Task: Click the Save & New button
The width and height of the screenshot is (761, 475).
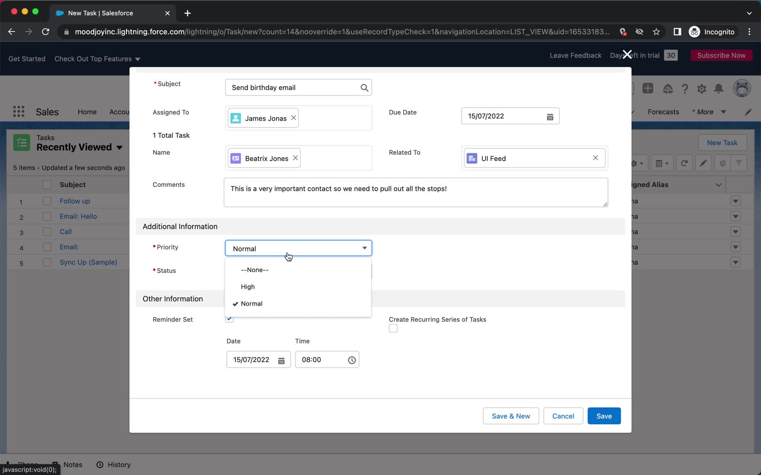Action: pos(511,416)
